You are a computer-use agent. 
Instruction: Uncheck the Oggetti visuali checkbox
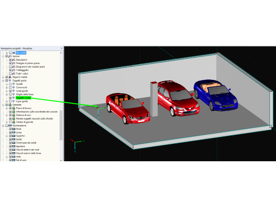(x=11, y=98)
